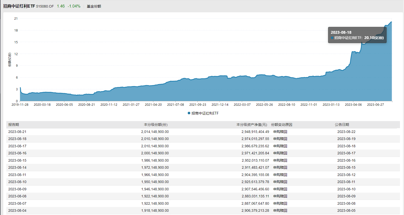Viewport: 404px width, 215px height.
Task: Click the blue dot in the chart tooltip
Action: [x=332, y=38]
